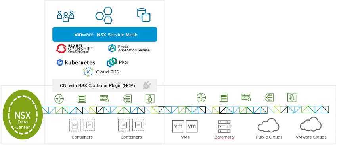Select switch list icon above Baremetal
The height and width of the screenshot is (145, 337).
tap(224, 98)
